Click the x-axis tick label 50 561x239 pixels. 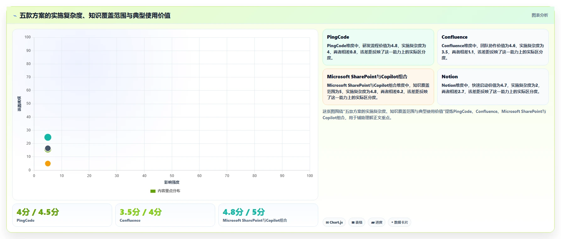[x=172, y=176]
